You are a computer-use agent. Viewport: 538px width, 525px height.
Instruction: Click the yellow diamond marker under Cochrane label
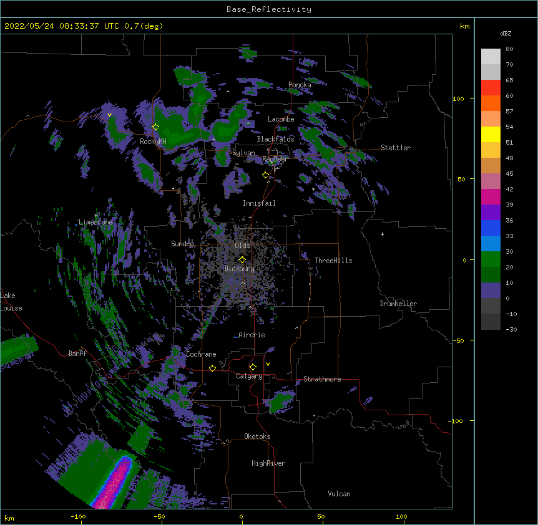tap(212, 368)
